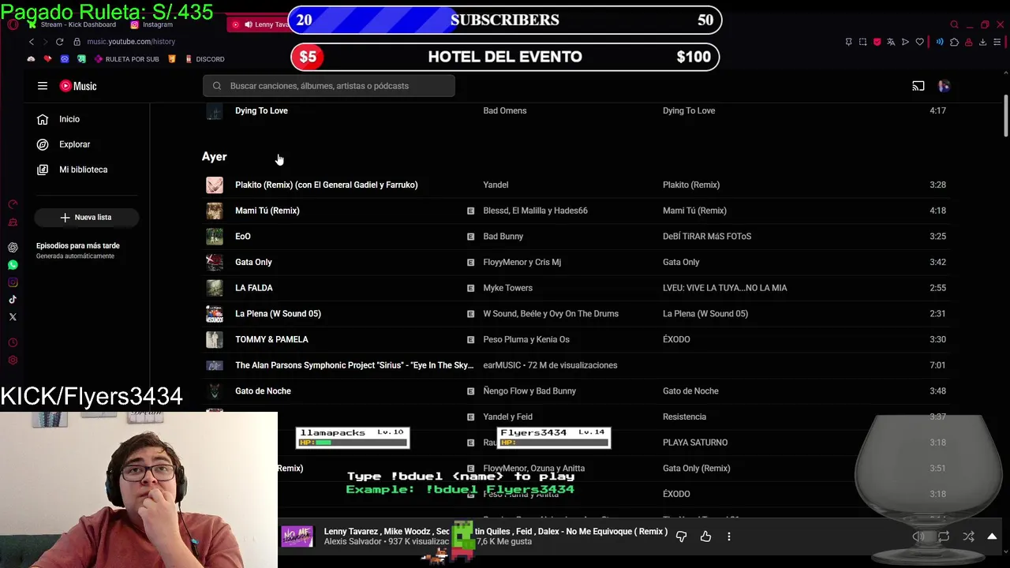Screen dimensions: 1010x568
Task: Click the YouTube Music logo
Action: click(78, 86)
